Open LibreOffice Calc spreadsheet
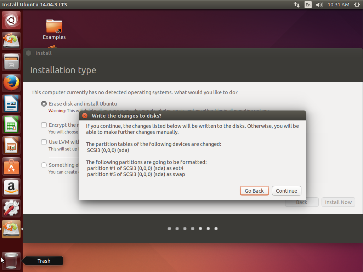The height and width of the screenshot is (272, 363). tap(11, 125)
